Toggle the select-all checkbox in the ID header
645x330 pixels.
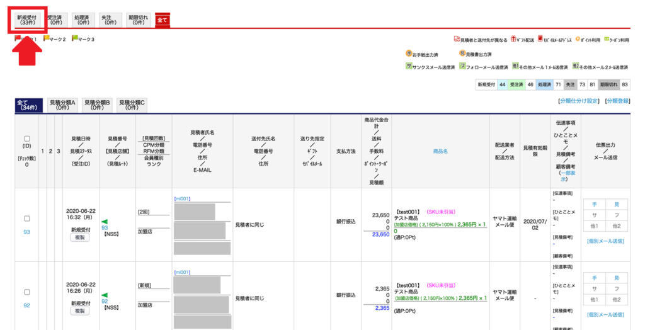pyautogui.click(x=27, y=139)
